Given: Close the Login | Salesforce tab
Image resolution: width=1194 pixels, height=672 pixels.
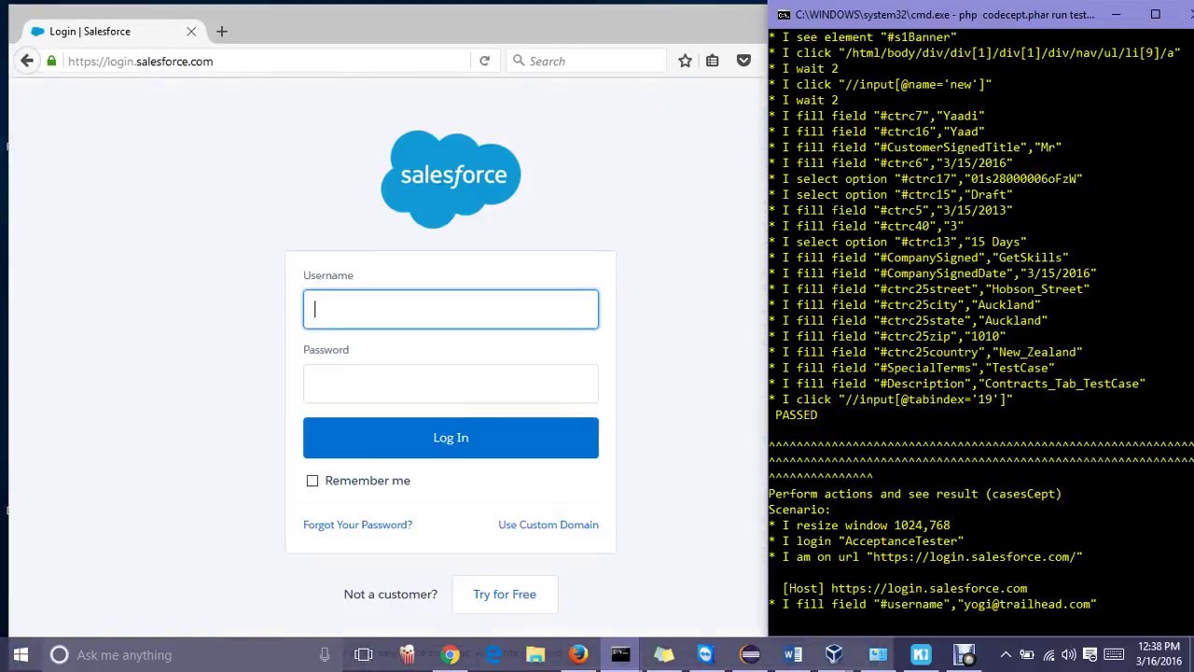Looking at the screenshot, I should (191, 31).
